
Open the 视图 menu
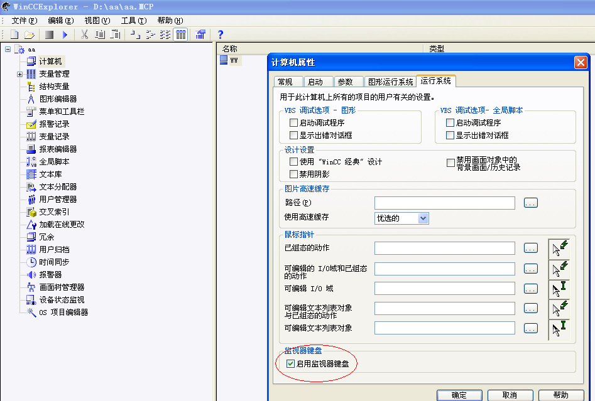(97, 21)
